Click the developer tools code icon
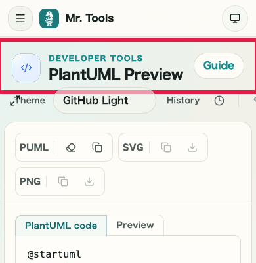 tap(26, 68)
